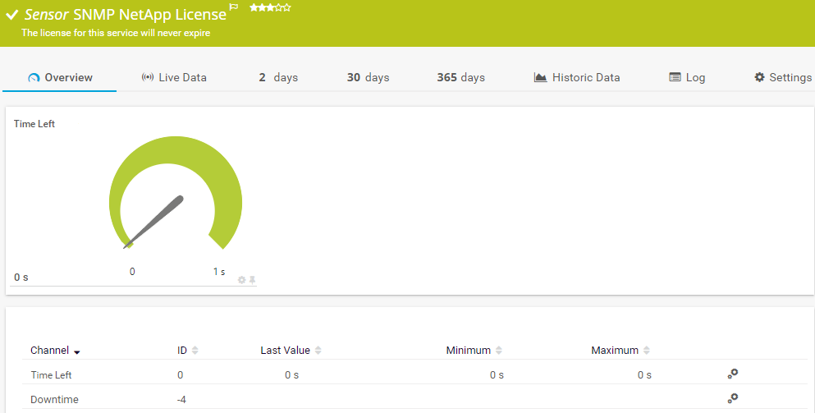Go to the Settings tab

pyautogui.click(x=783, y=77)
